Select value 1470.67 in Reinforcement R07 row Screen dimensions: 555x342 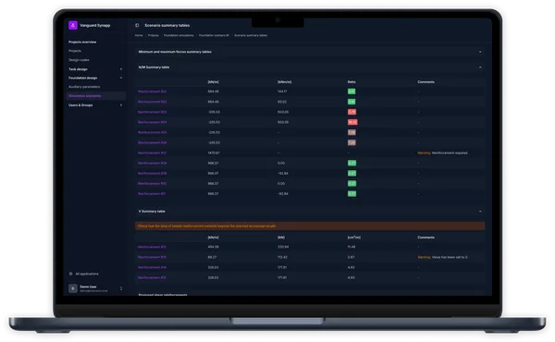214,153
